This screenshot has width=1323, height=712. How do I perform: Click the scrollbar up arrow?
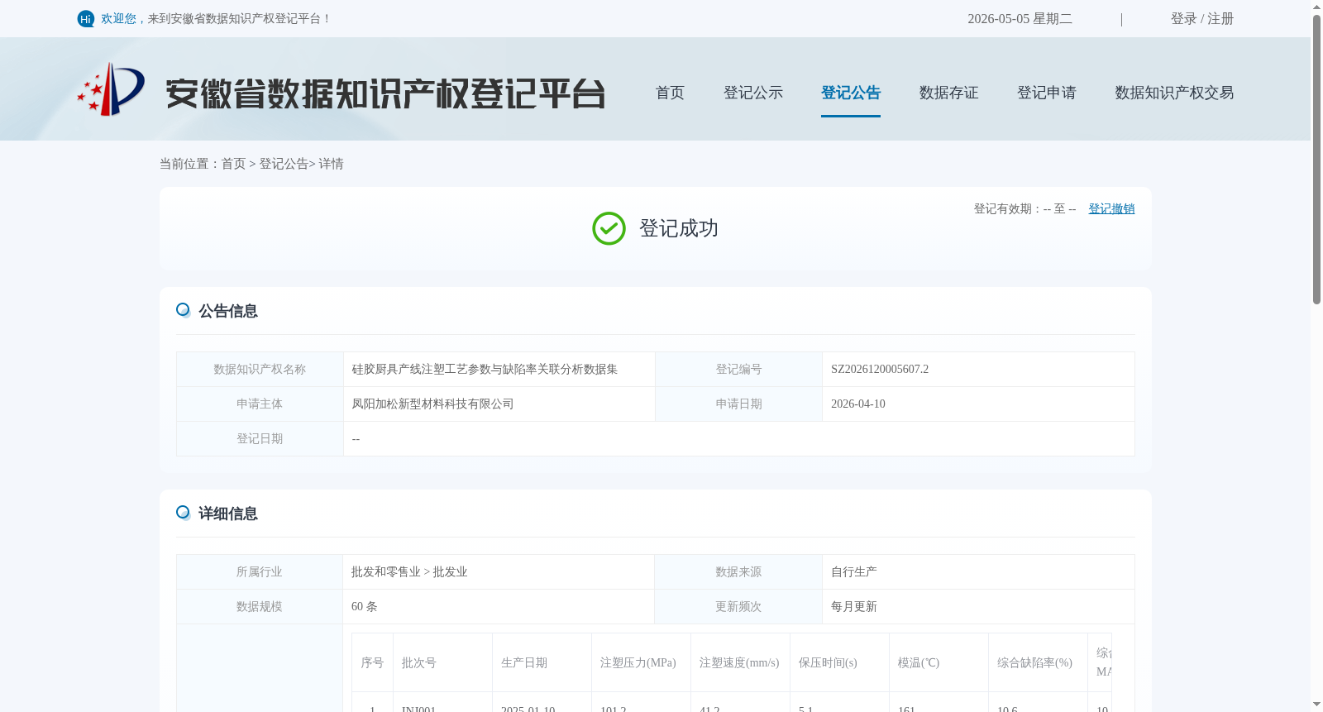click(1316, 7)
